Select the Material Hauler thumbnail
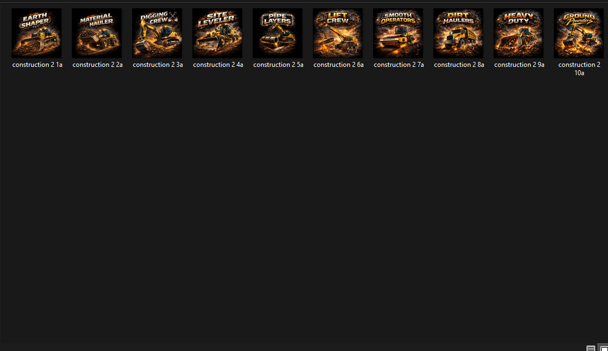This screenshot has width=608, height=351. [97, 33]
